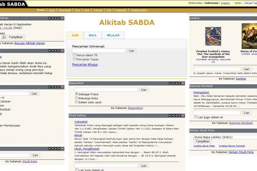Switch to the BACA tab
Screen dimensions: 257x171
click(93, 35)
